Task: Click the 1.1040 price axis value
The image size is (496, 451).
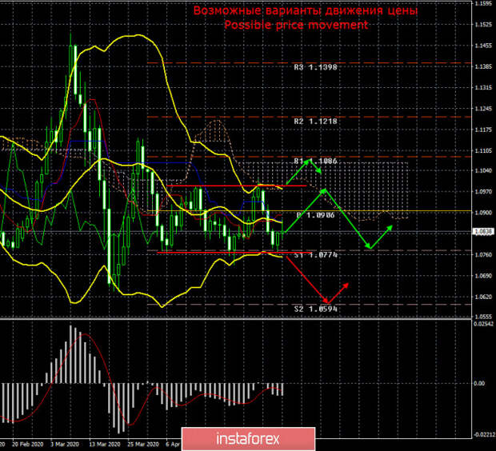Action: [x=483, y=171]
